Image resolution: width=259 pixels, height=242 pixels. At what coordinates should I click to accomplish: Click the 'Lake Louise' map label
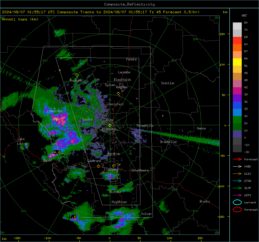pyautogui.click(x=22, y=141)
